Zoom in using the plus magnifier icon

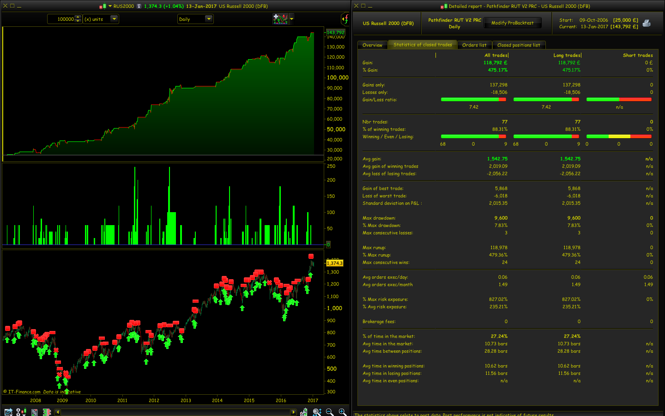pyautogui.click(x=342, y=412)
